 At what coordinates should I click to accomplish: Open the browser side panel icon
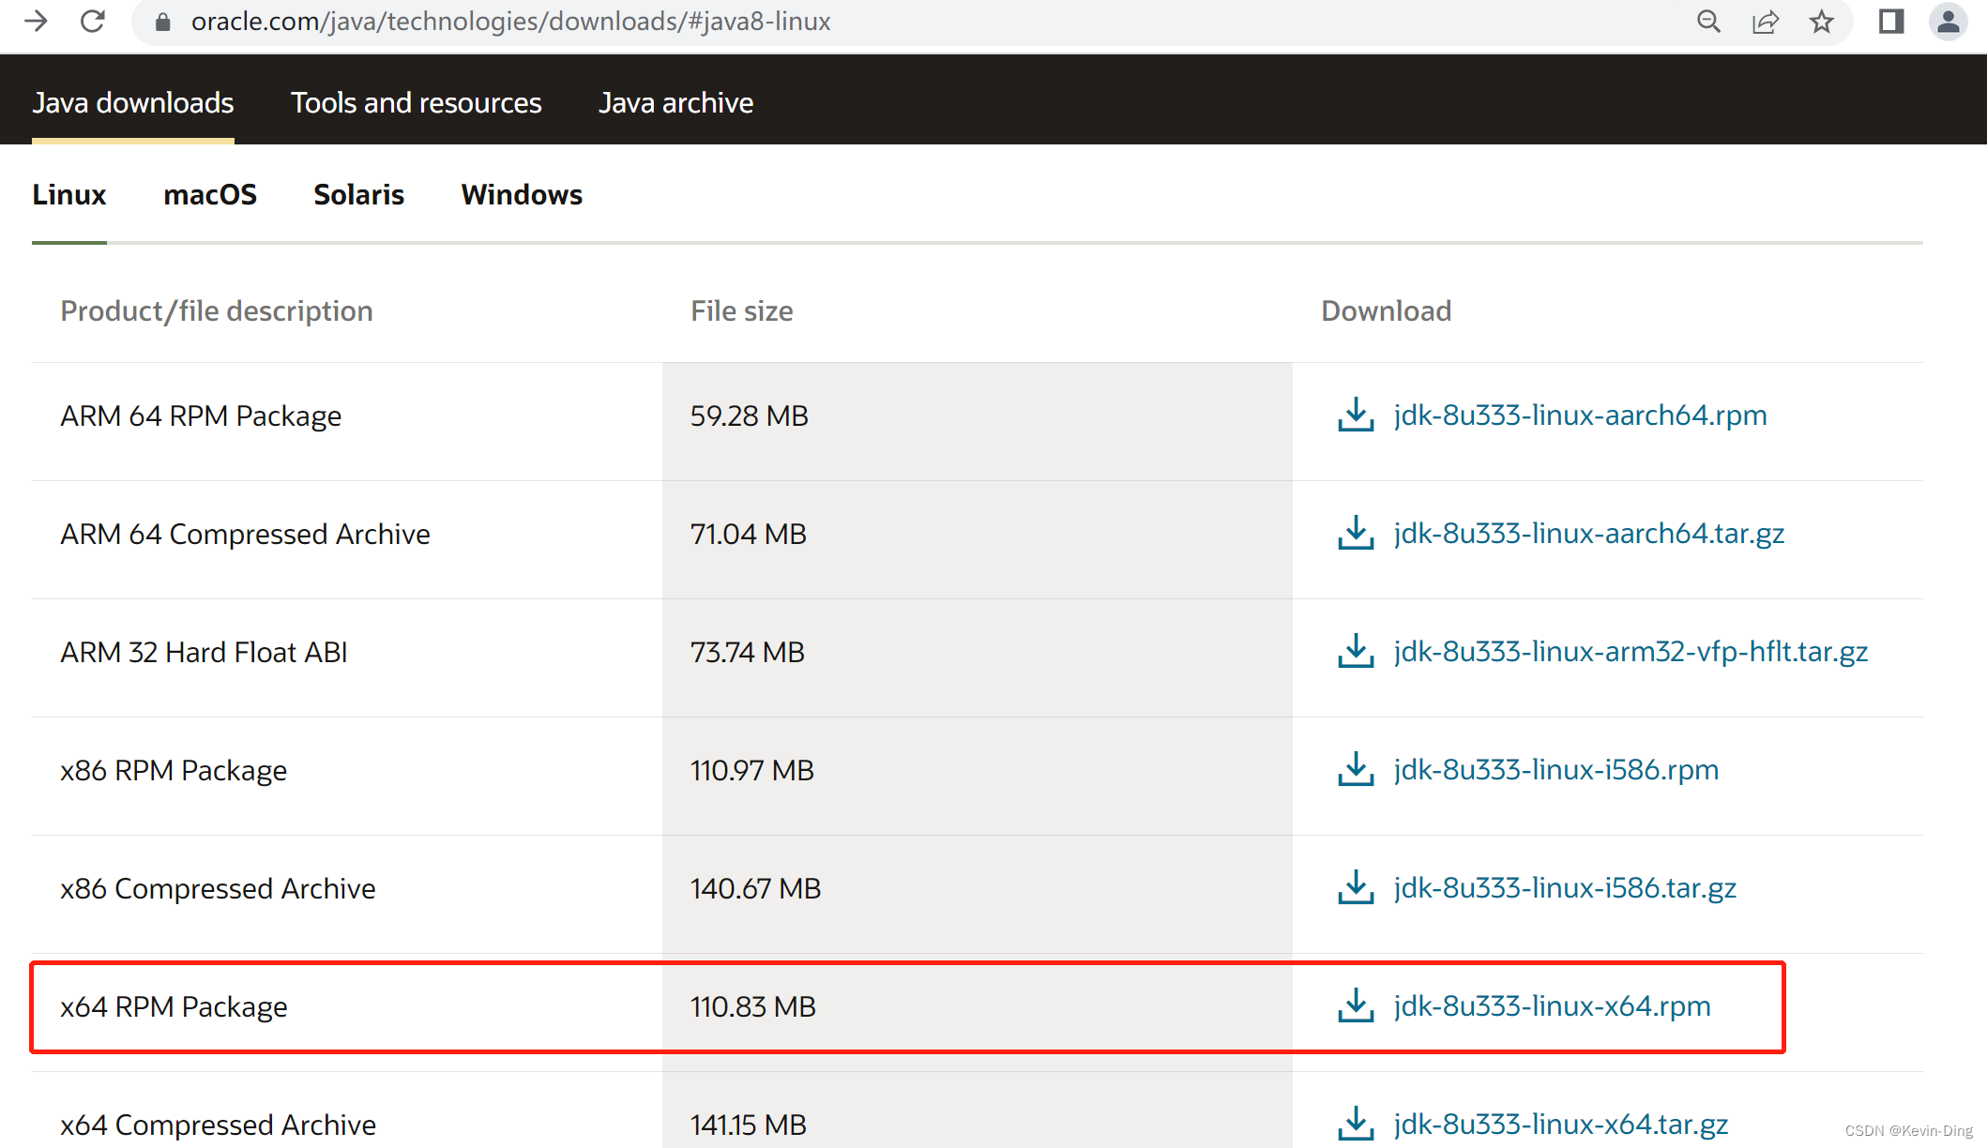(1891, 21)
